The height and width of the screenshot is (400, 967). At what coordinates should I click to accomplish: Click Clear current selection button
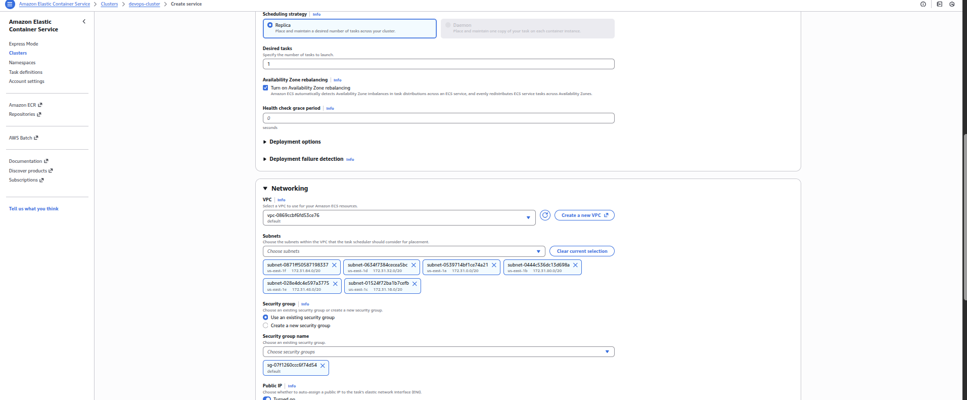(x=582, y=251)
